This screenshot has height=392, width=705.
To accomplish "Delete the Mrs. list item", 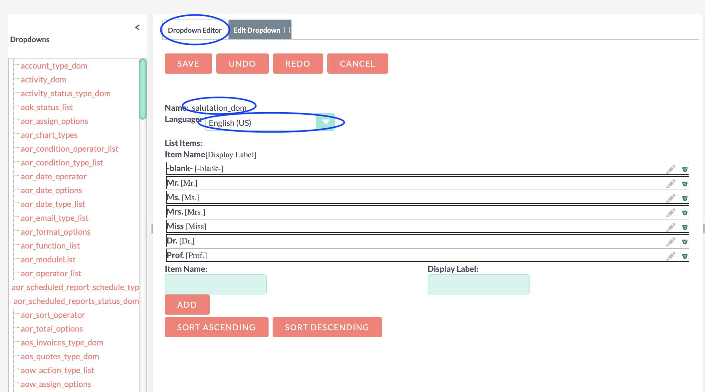I will tap(685, 213).
